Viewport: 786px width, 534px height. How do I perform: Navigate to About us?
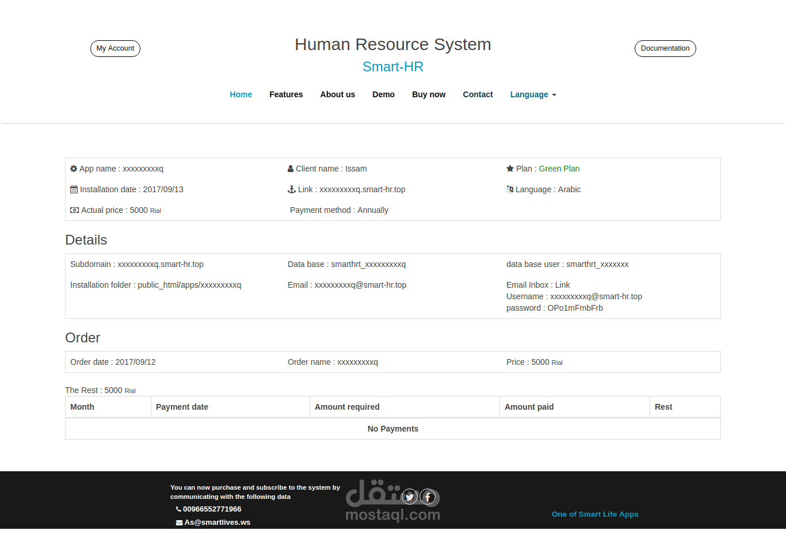[338, 94]
